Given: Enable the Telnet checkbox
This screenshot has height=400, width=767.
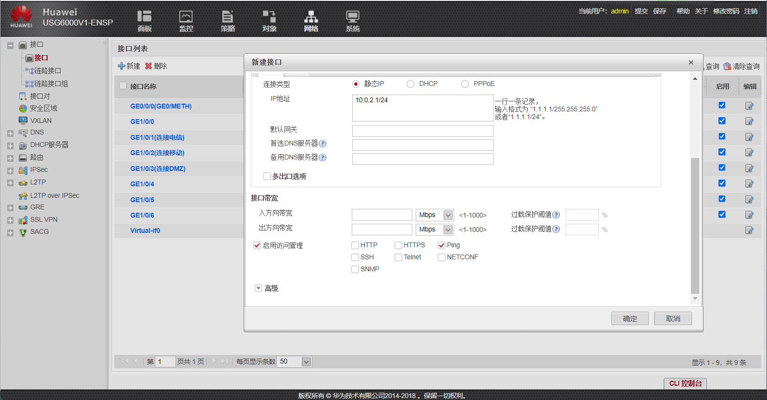Looking at the screenshot, I should click(x=398, y=257).
